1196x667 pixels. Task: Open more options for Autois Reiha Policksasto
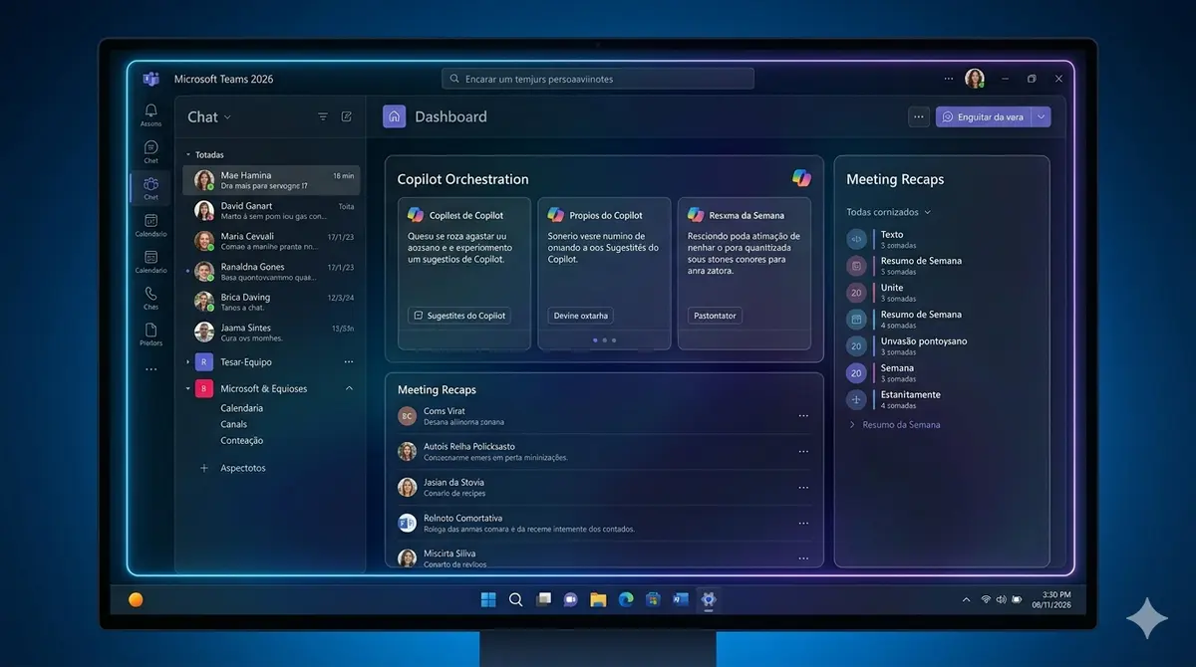803,452
